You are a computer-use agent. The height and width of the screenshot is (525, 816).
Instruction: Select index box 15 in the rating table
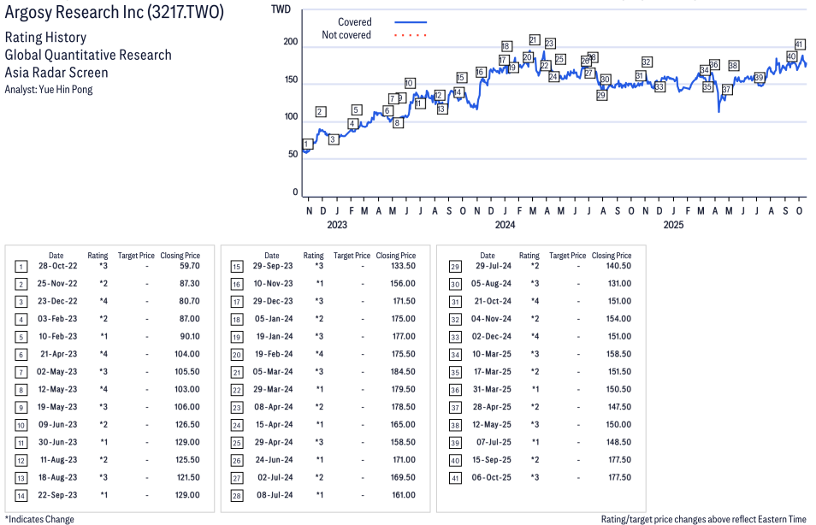point(236,266)
